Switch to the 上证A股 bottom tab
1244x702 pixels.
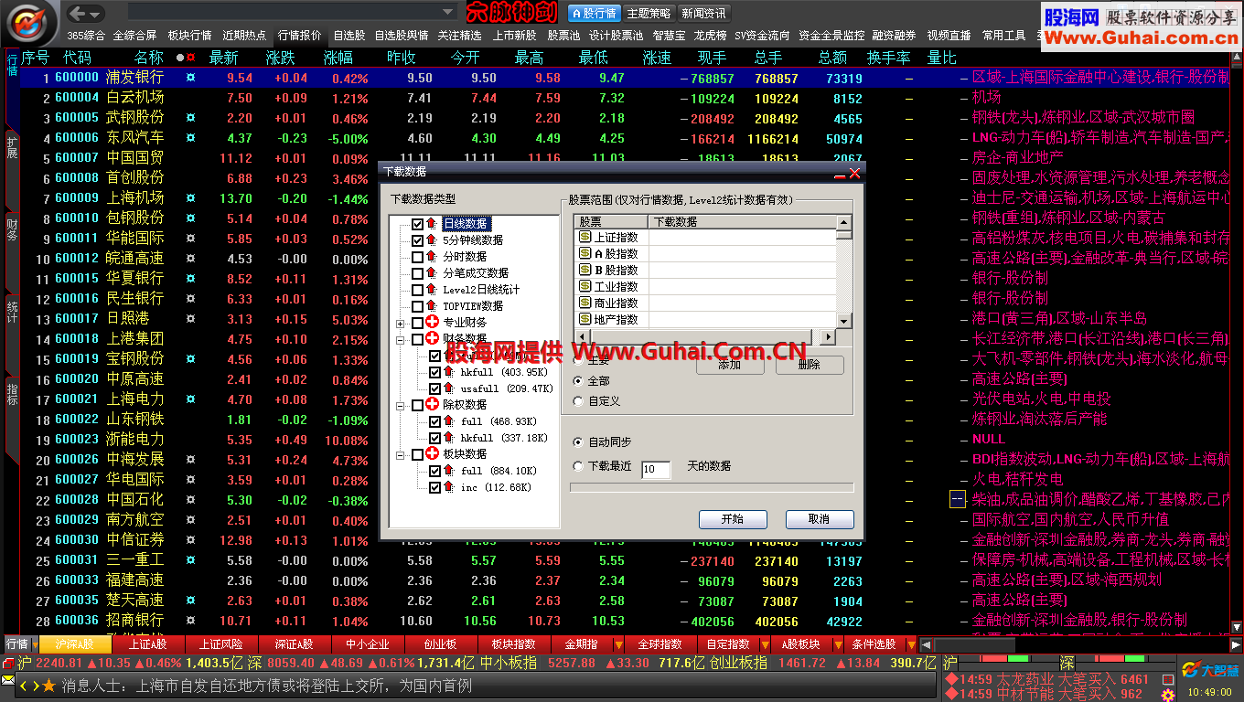point(148,644)
